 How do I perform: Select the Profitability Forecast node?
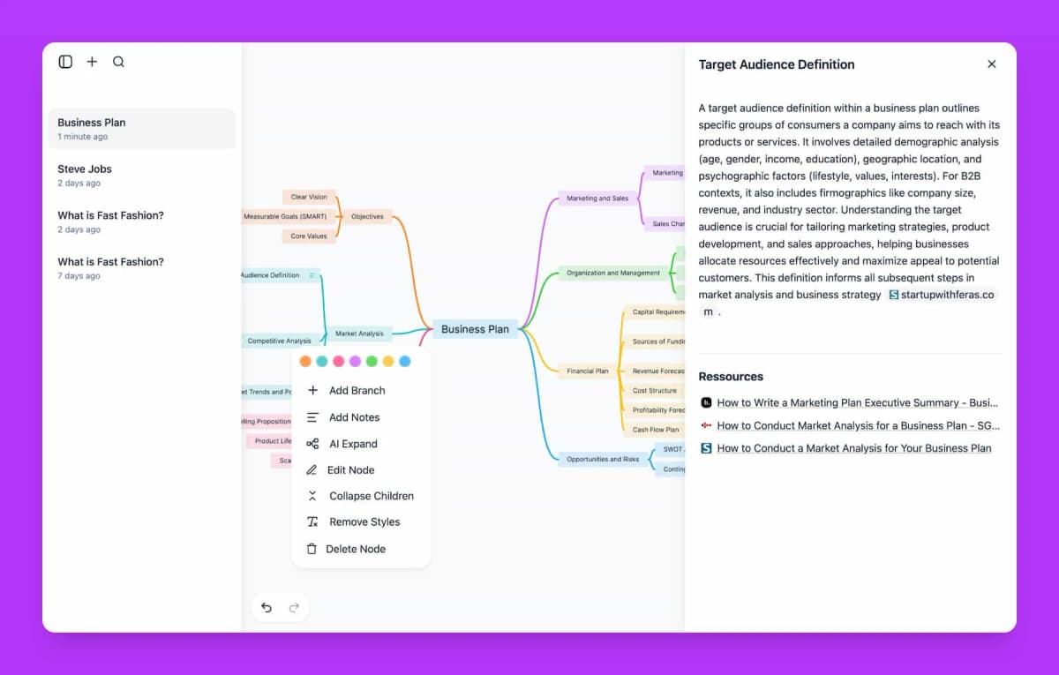[x=655, y=410]
